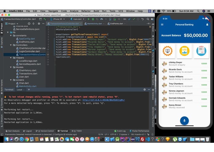Open Google Chrome from the Dock
The image size is (214, 152).
(x=26, y=139)
